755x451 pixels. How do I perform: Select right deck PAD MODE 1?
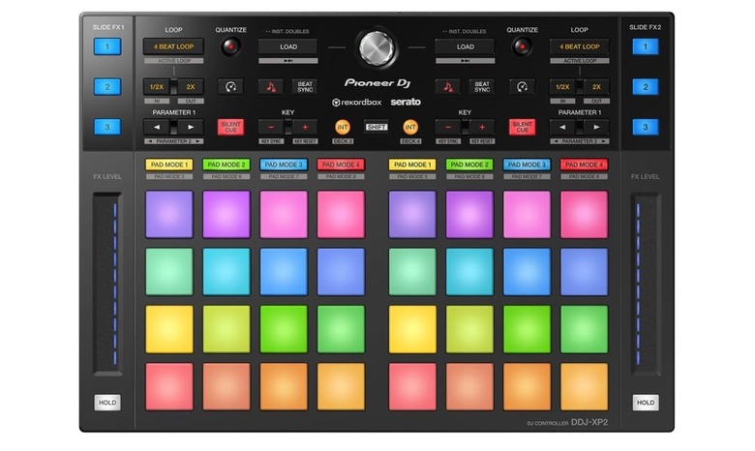click(412, 165)
